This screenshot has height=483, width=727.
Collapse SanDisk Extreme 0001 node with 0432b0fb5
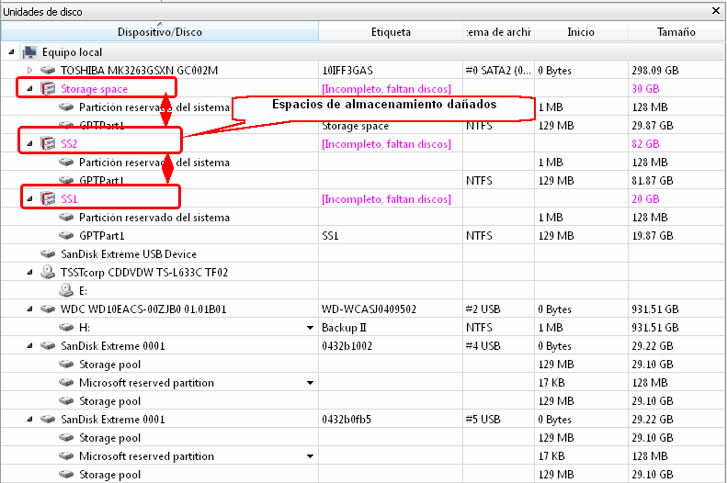29,419
